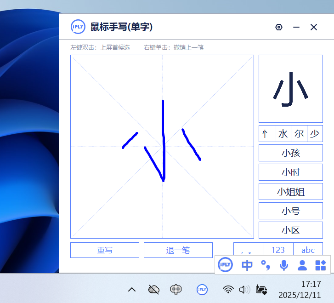Open handwriting settings gear icon

(278, 27)
